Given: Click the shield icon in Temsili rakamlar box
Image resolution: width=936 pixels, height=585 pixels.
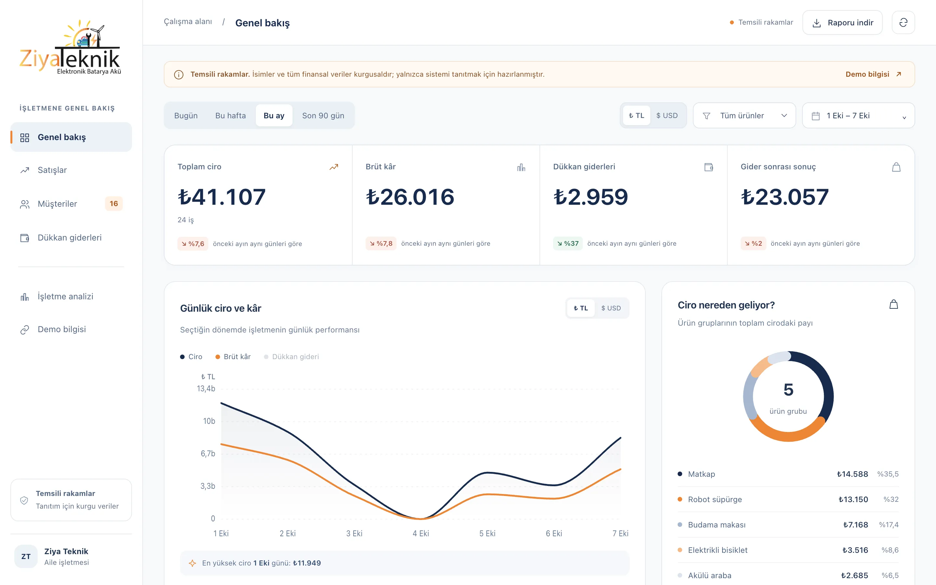Looking at the screenshot, I should tap(24, 500).
